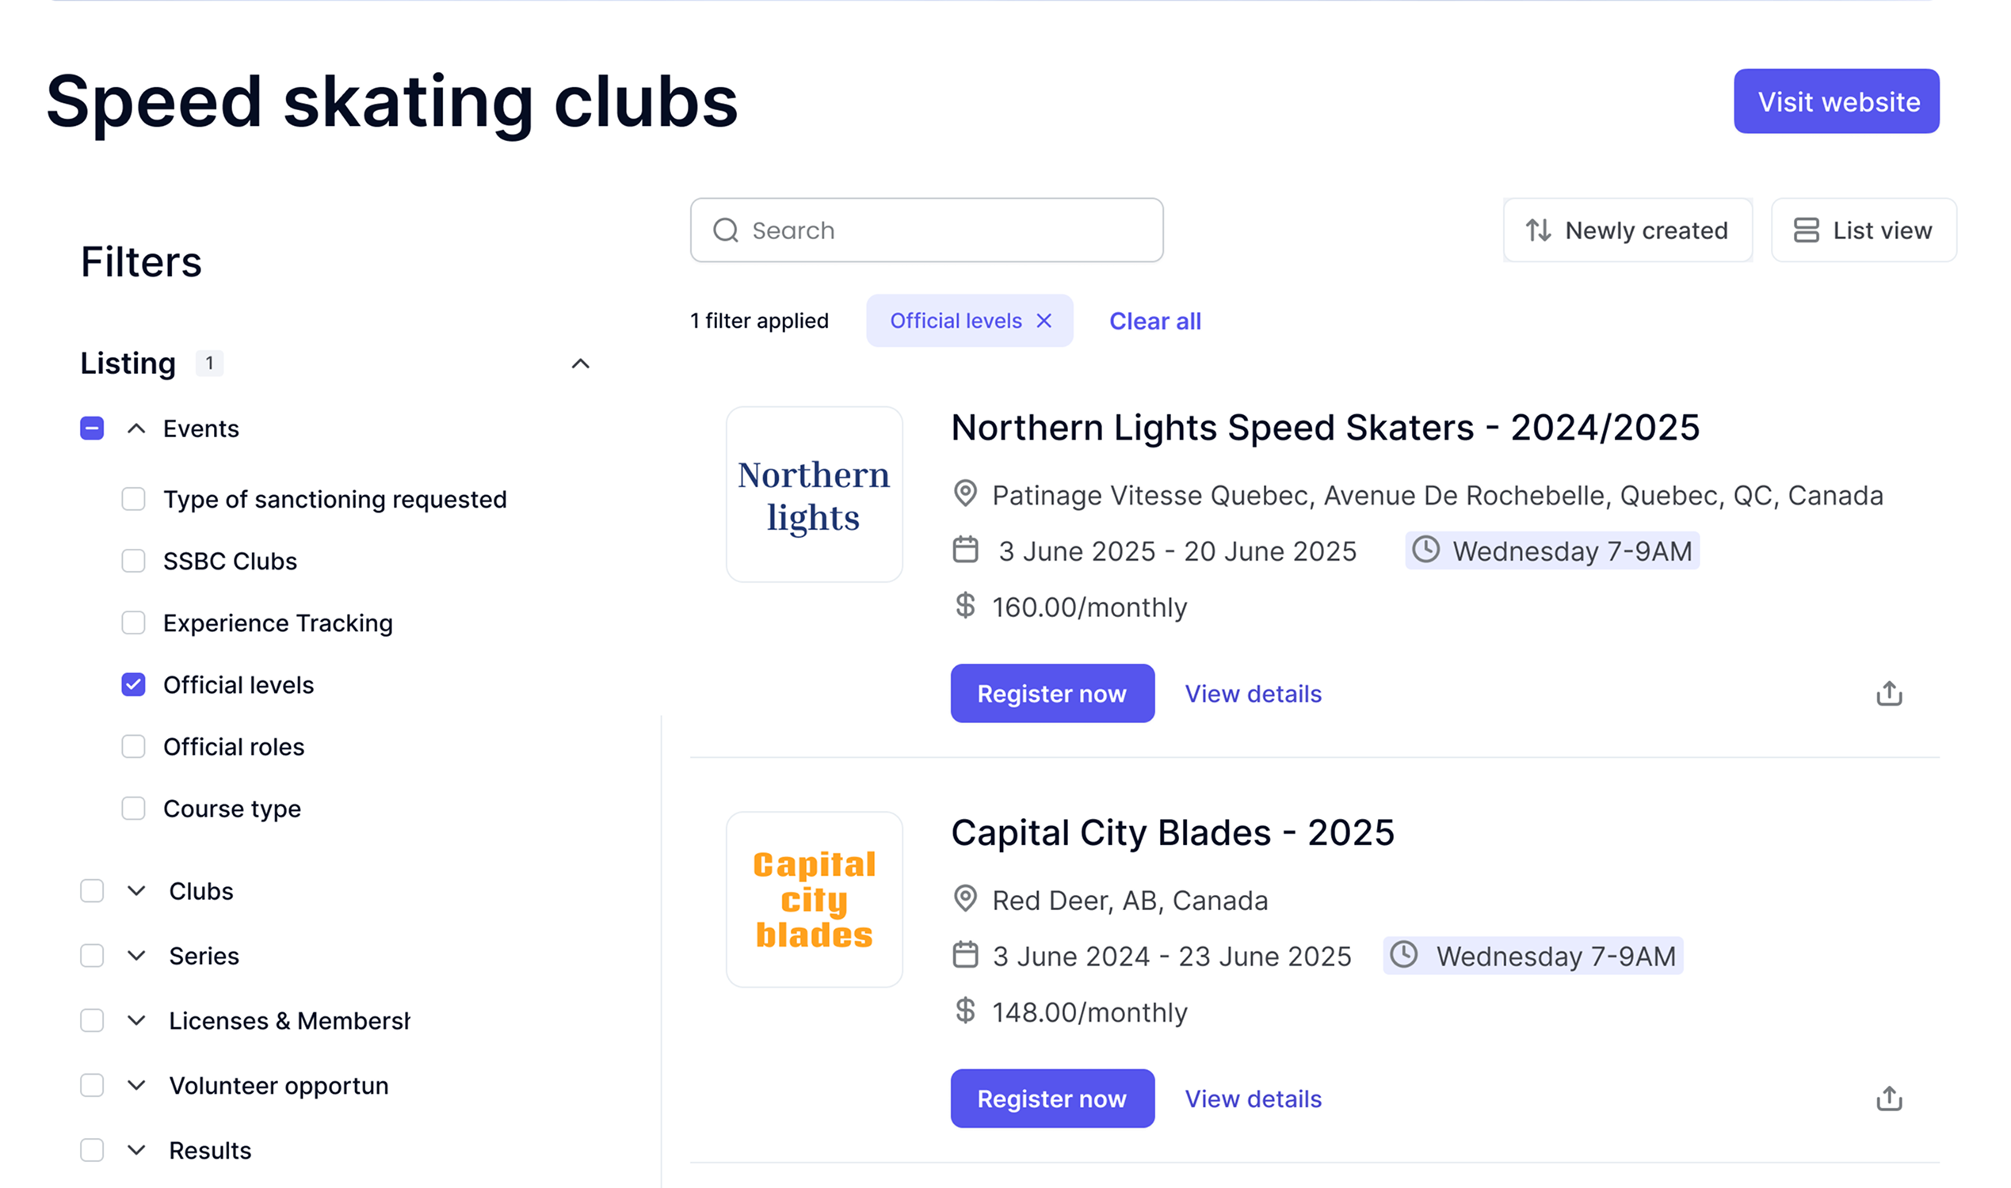The height and width of the screenshot is (1188, 2011).
Task: Click the location pin icon for Red Deer
Action: pyautogui.click(x=965, y=899)
